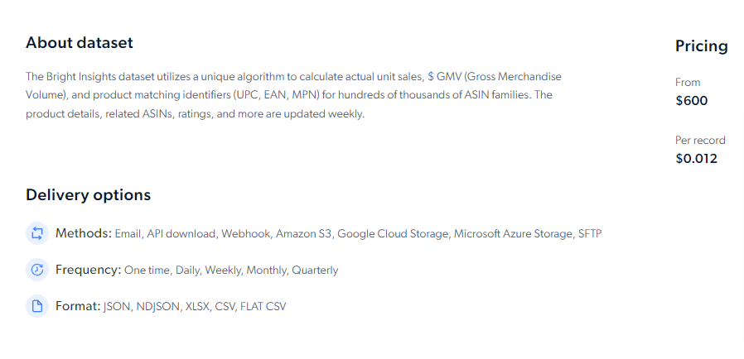Click SFTP delivery method text
This screenshot has width=744, height=359.
(x=590, y=233)
